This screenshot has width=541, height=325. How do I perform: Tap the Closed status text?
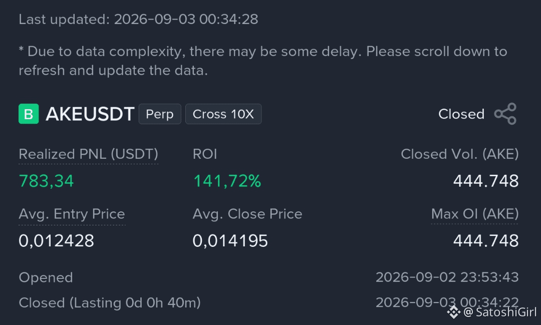click(461, 114)
